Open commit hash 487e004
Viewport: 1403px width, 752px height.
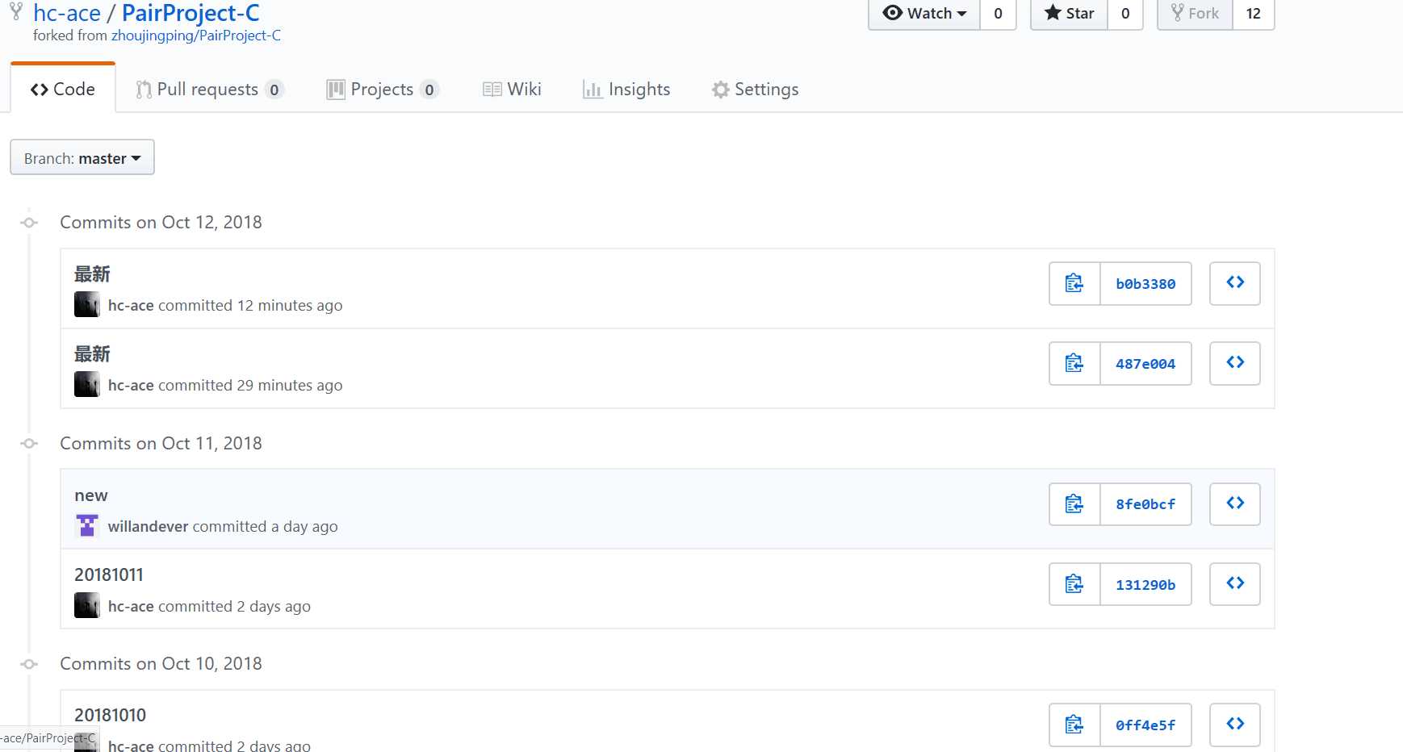(x=1145, y=363)
